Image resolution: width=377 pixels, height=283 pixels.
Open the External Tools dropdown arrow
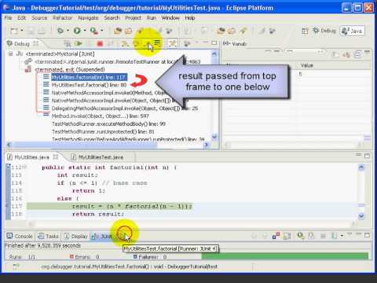[x=102, y=31]
